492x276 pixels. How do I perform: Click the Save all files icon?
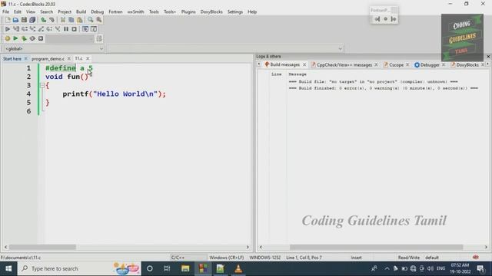pyautogui.click(x=32, y=20)
